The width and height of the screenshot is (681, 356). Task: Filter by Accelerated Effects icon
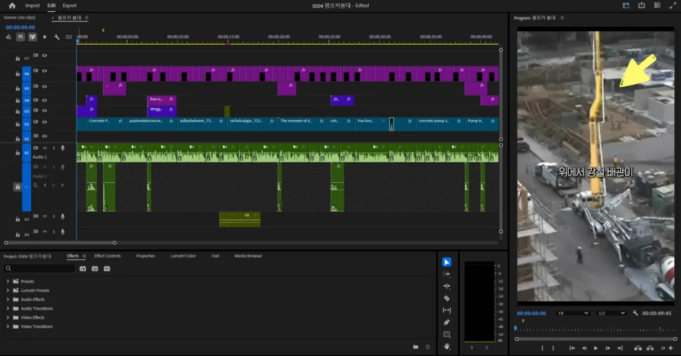pyautogui.click(x=83, y=268)
